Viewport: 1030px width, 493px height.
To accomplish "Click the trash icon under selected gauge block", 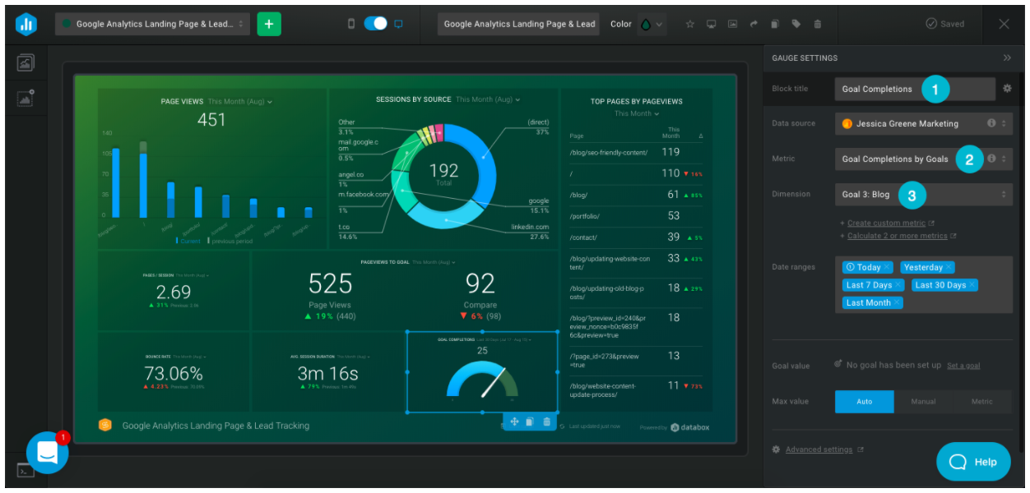I will 546,422.
